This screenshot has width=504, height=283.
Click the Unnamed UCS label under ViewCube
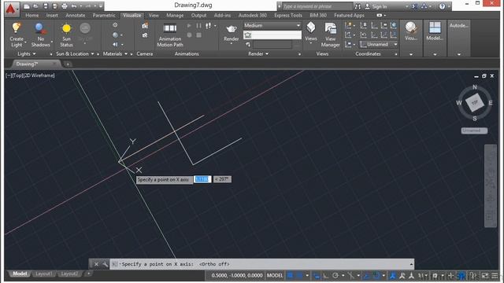[474, 130]
